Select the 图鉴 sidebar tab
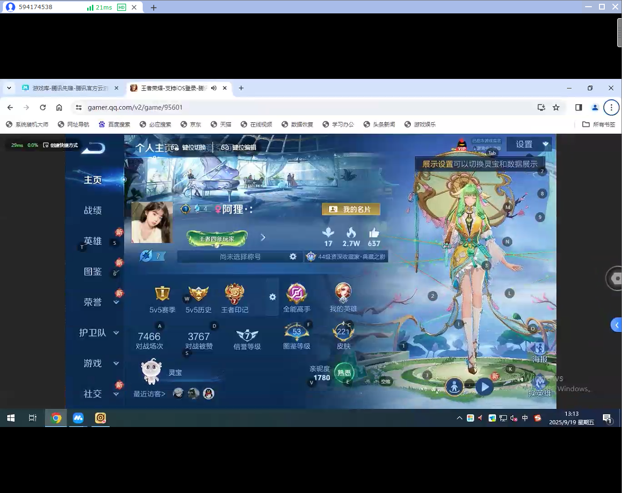The image size is (622, 493). tap(93, 272)
